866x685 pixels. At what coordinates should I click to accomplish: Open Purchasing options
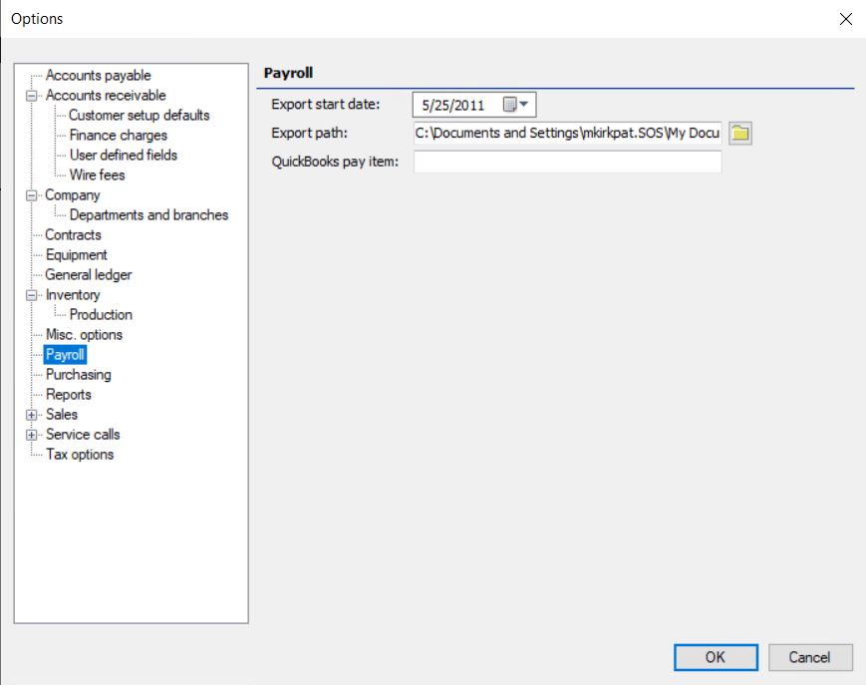click(79, 375)
